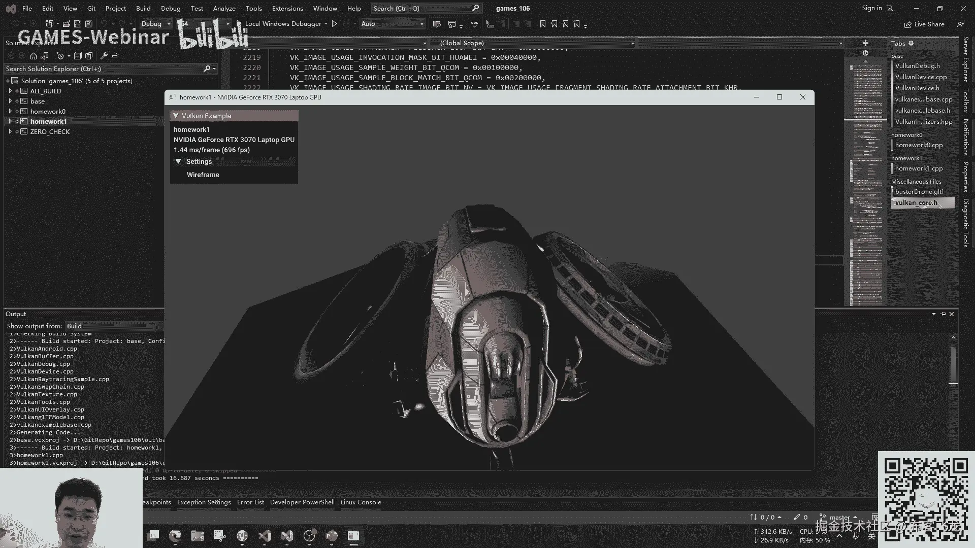Expand the homework0 project node
975x548 pixels.
pos(10,111)
